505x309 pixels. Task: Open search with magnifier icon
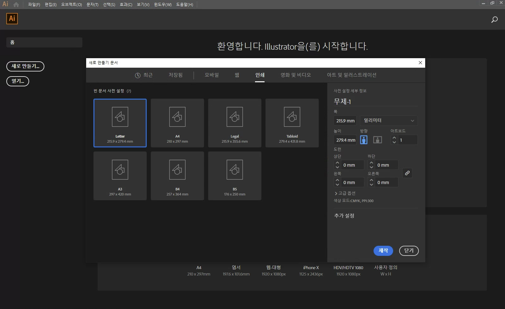pyautogui.click(x=494, y=20)
